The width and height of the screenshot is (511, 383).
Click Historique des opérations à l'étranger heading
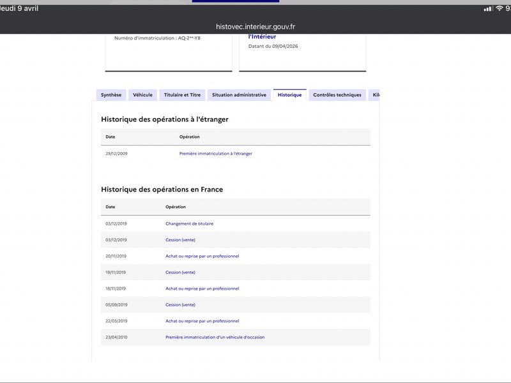[165, 119]
